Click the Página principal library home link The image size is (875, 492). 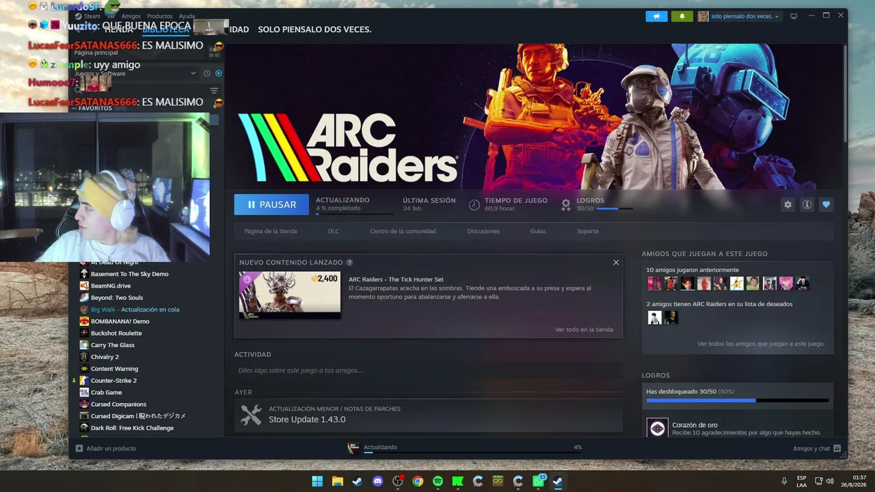[x=96, y=53]
